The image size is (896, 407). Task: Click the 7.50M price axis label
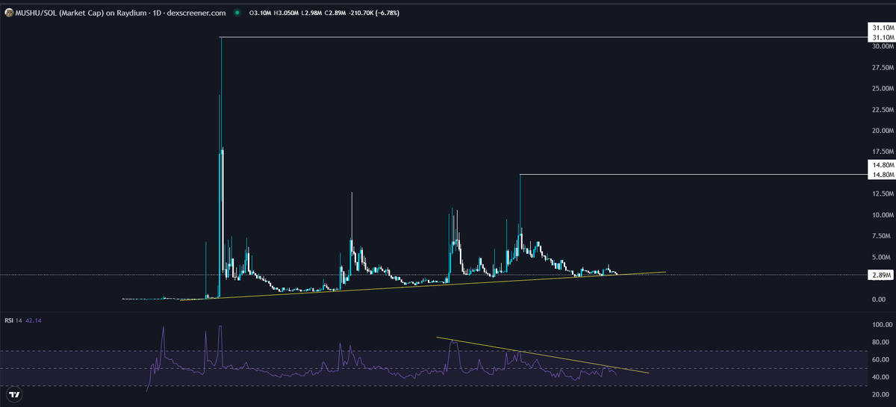pos(883,236)
